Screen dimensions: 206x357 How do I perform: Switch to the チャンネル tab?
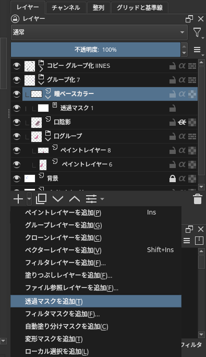pyautogui.click(x=66, y=8)
